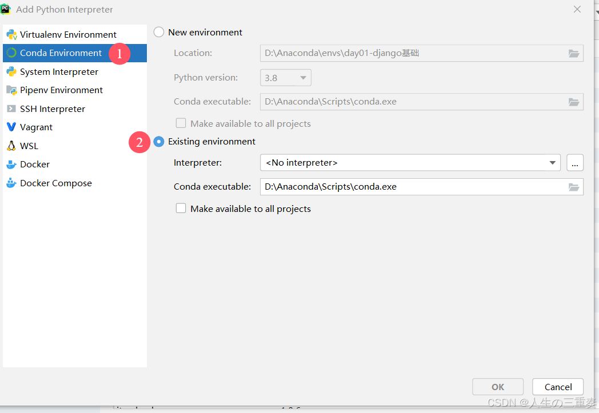Click the Location: label
This screenshot has height=413, width=599.
pyautogui.click(x=193, y=53)
